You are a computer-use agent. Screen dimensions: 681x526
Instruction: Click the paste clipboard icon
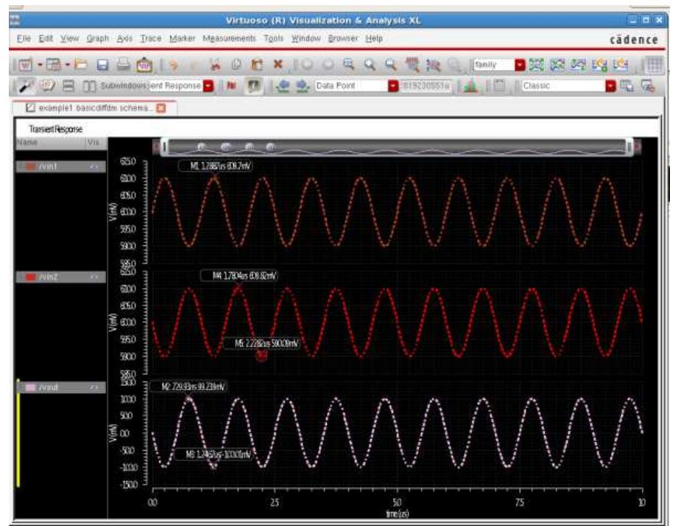257,65
